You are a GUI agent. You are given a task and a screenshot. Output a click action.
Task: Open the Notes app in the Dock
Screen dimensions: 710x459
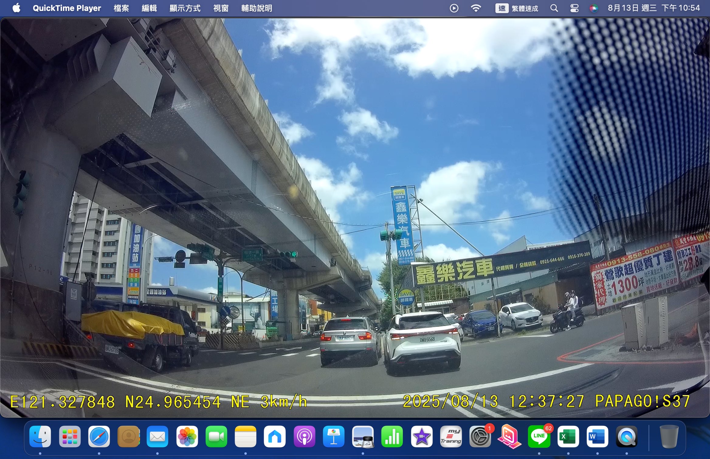coord(246,437)
